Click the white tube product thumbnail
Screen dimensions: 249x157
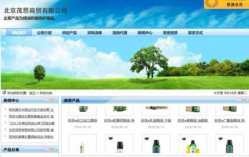(83, 144)
